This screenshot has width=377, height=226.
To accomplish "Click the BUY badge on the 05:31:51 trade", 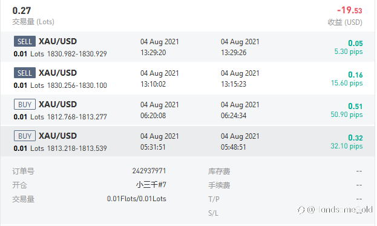I will (25, 136).
